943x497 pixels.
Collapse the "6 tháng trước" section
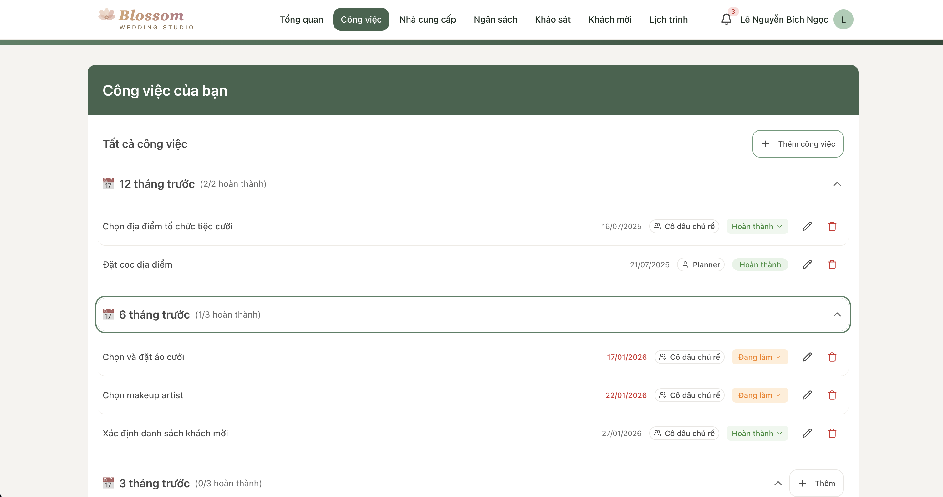pyautogui.click(x=838, y=314)
